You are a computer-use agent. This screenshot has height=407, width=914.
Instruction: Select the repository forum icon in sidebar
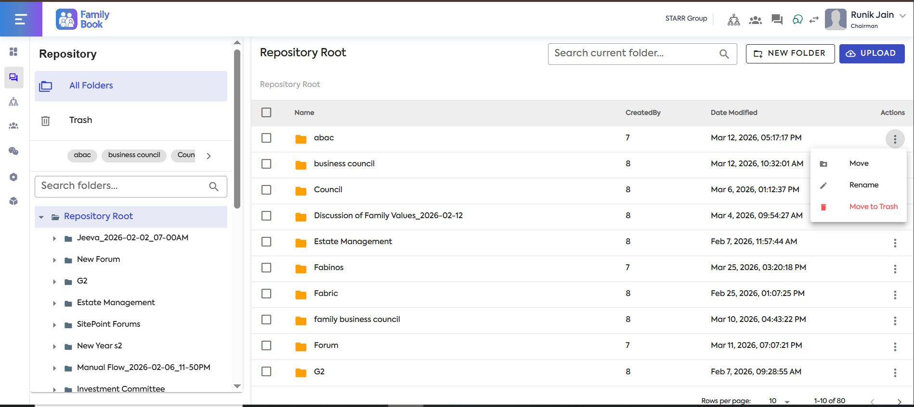13,77
